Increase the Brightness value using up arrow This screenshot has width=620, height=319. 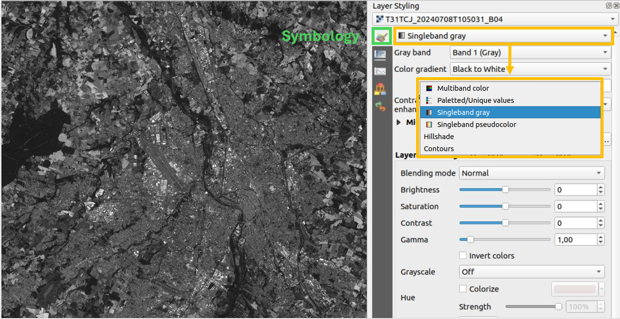click(x=601, y=187)
